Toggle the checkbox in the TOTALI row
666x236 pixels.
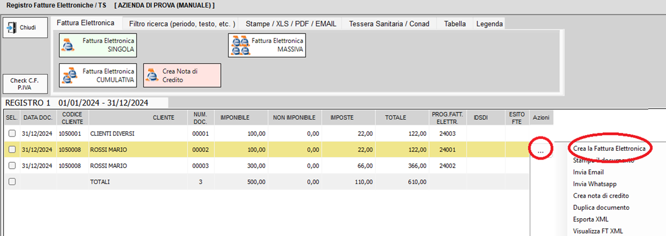coord(13,182)
